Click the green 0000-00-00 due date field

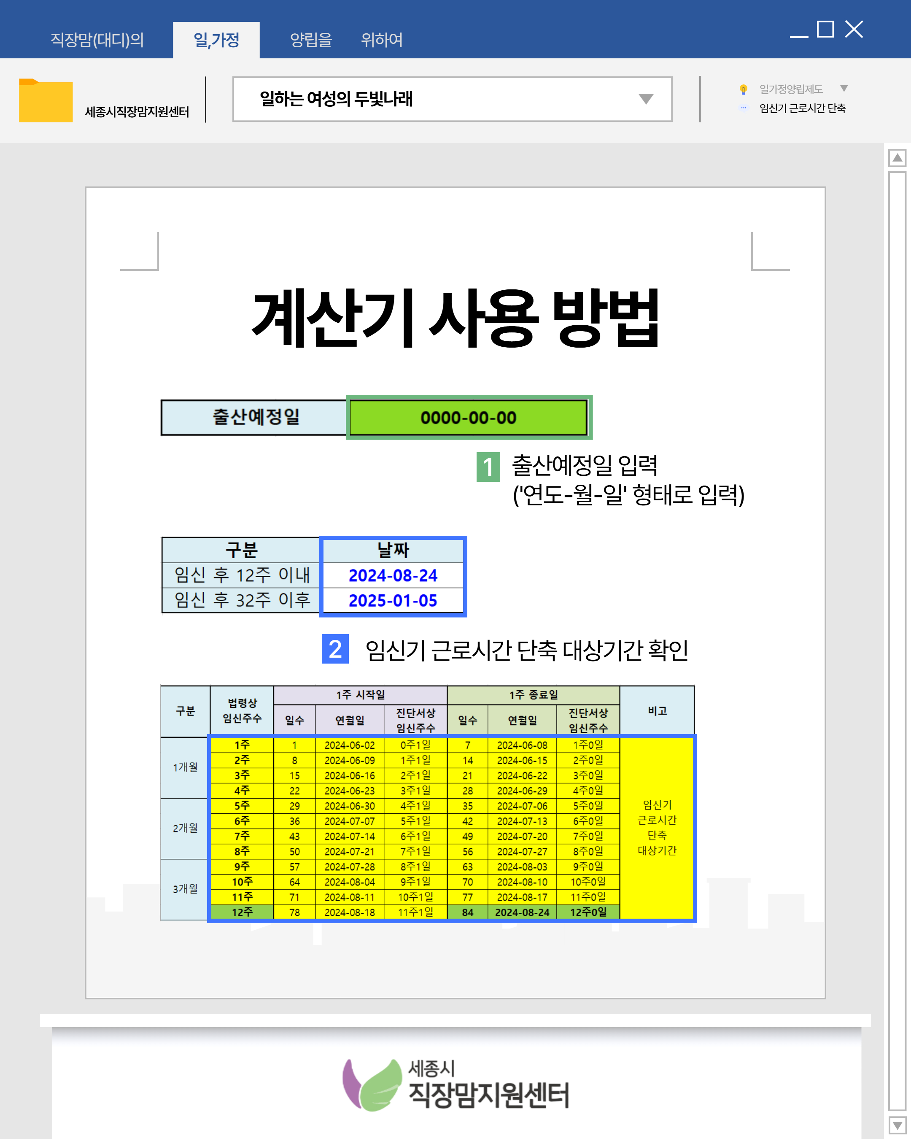(469, 417)
